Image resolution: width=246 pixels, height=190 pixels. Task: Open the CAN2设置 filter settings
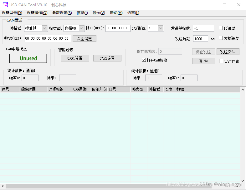(107, 58)
